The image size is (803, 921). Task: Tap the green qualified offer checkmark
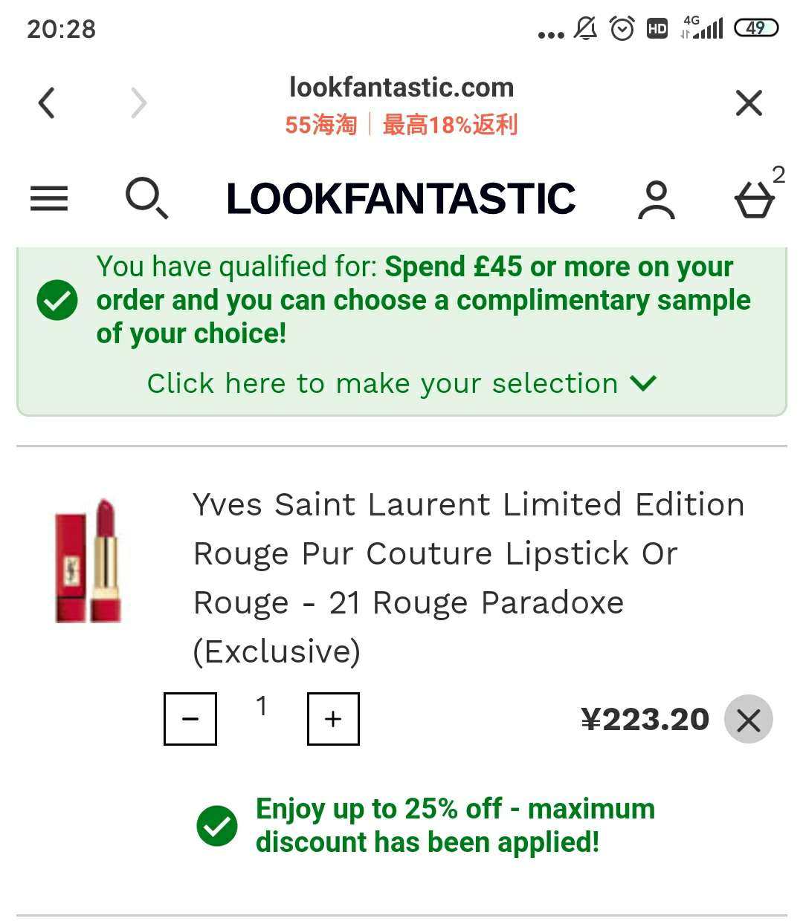(57, 301)
